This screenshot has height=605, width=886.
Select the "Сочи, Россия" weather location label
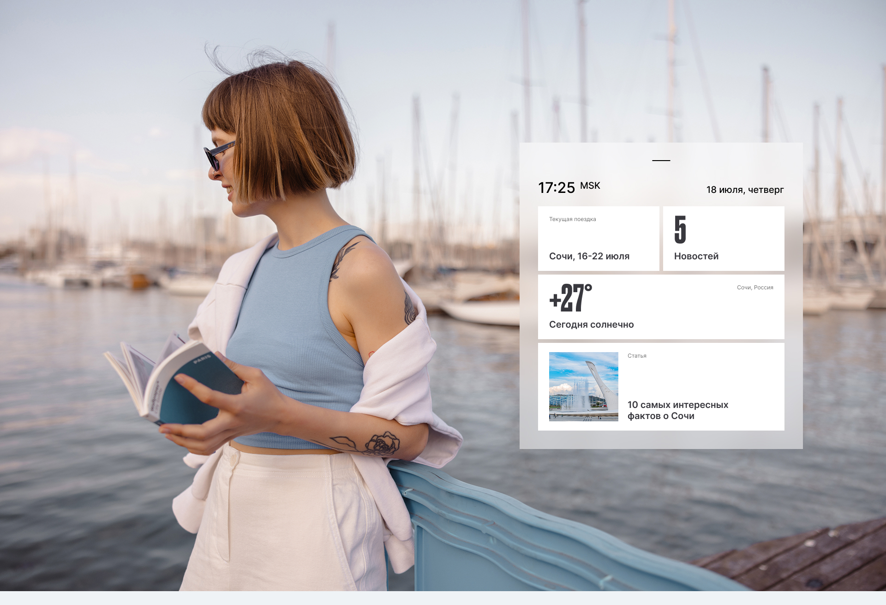[754, 288]
